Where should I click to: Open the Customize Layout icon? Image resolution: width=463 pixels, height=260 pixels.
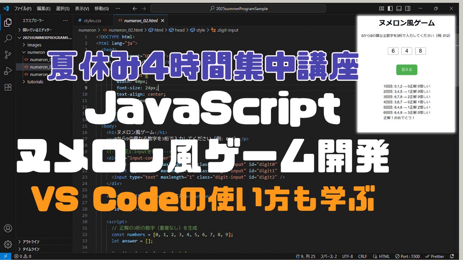tap(382, 8)
